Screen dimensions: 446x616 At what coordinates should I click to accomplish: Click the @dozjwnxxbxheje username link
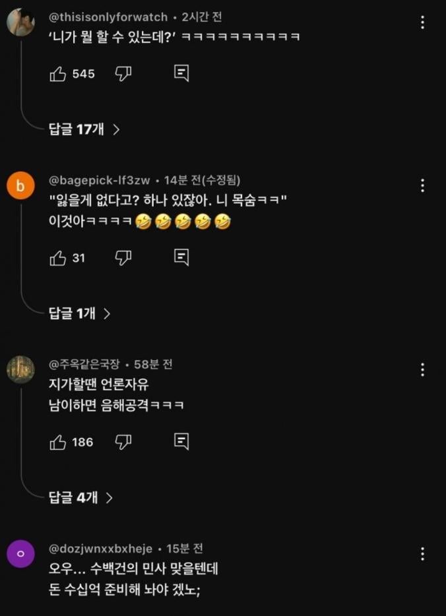click(x=101, y=549)
